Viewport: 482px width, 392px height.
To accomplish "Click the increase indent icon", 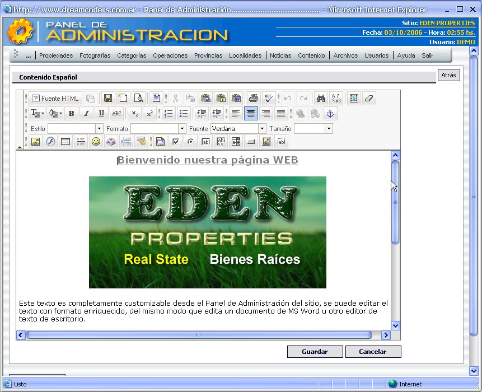I will click(217, 114).
